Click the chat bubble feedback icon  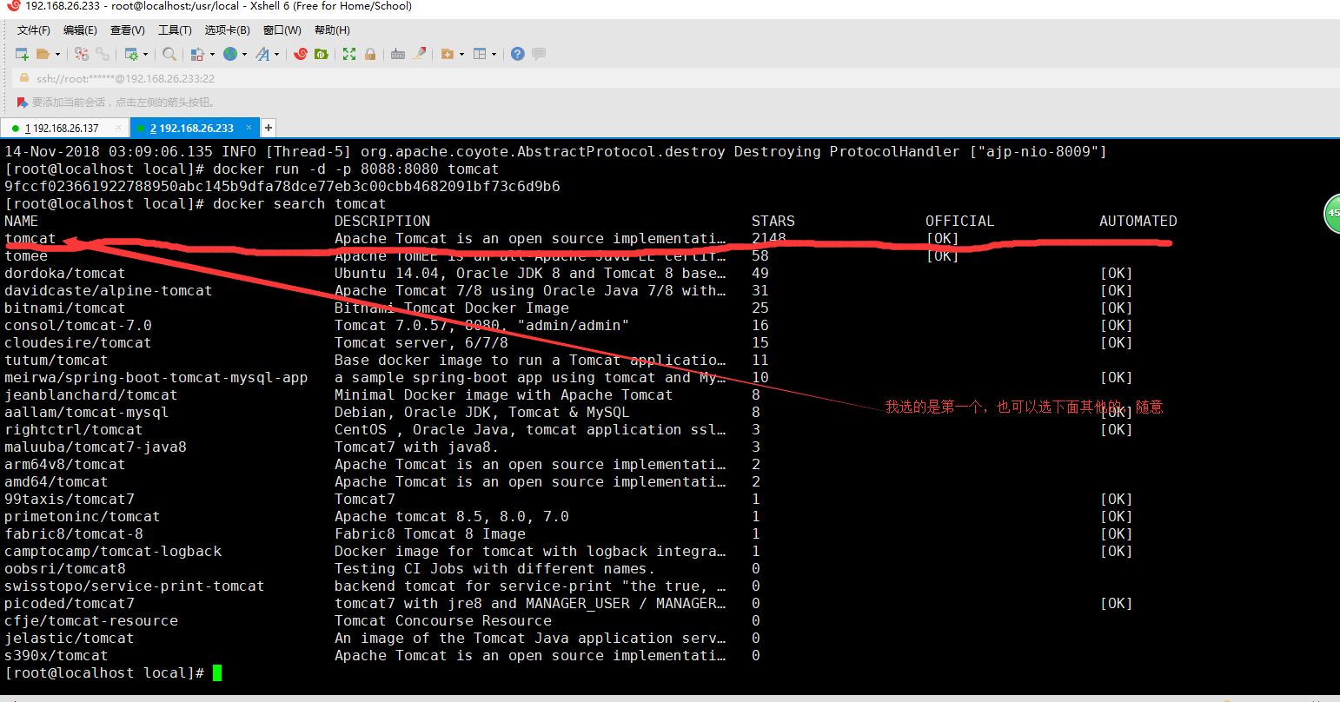[x=539, y=54]
